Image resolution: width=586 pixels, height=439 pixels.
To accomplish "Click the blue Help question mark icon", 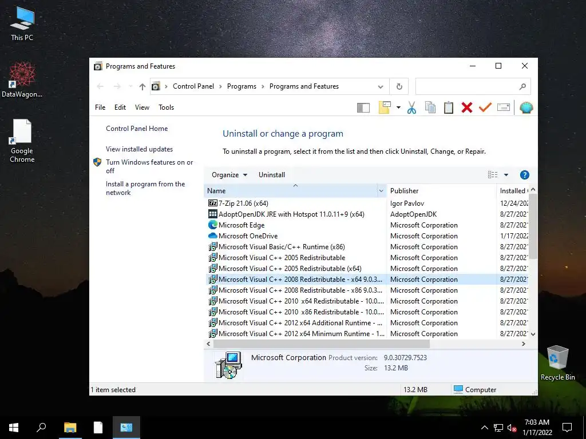I will coord(524,175).
